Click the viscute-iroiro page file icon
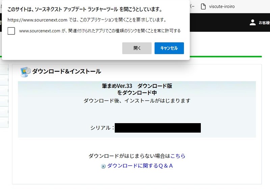This screenshot has width=270, height=194. [x=204, y=6]
